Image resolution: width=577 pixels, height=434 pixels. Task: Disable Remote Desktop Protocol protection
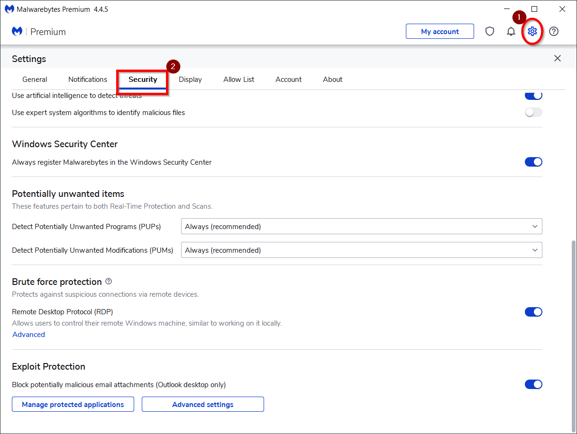click(x=533, y=312)
